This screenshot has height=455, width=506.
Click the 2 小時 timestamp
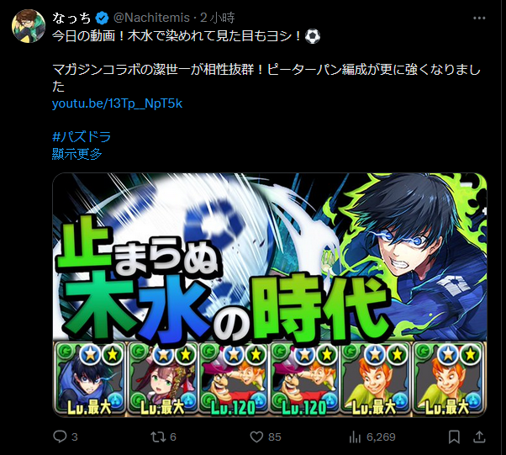[x=217, y=18]
